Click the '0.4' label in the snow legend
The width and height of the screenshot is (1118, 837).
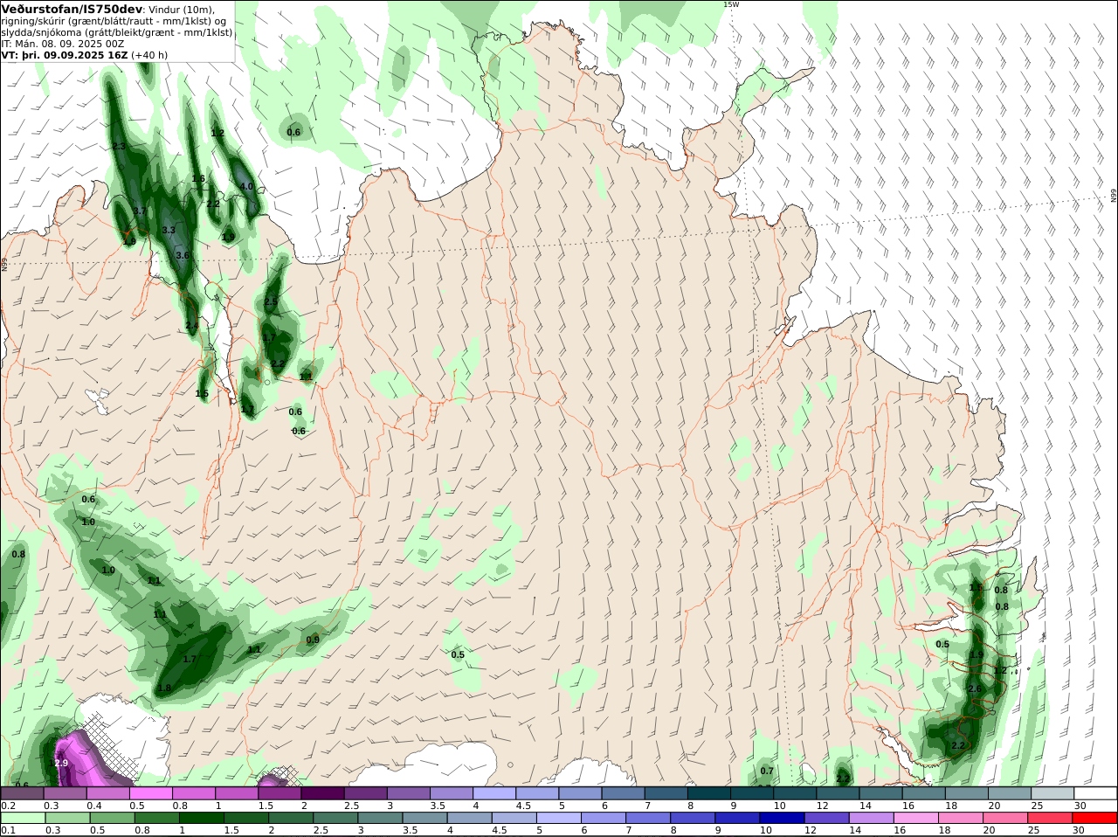pos(93,806)
